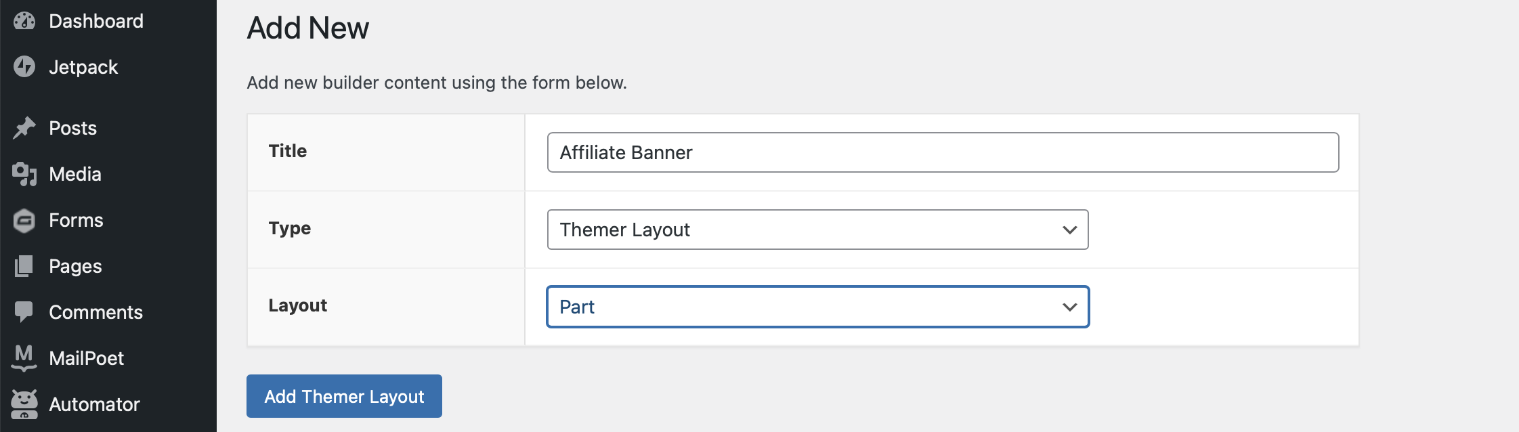Image resolution: width=1519 pixels, height=432 pixels.
Task: Open the Type dropdown showing Themer Layout
Action: tap(818, 230)
